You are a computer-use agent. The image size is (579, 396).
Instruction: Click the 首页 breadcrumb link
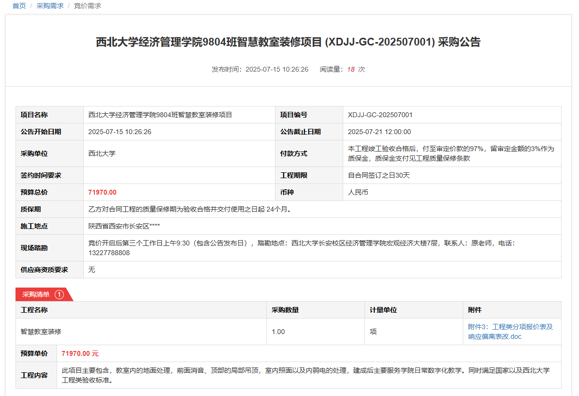(x=19, y=6)
